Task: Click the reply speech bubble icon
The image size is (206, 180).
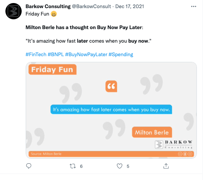Action: [x=29, y=166]
